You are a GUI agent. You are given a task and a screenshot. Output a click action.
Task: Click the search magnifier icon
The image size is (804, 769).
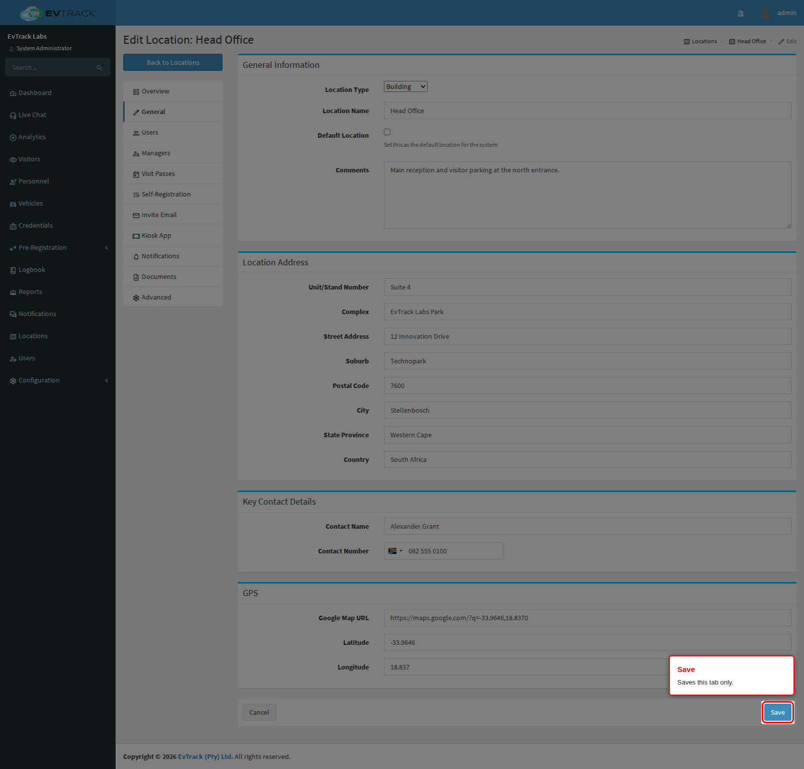[99, 68]
